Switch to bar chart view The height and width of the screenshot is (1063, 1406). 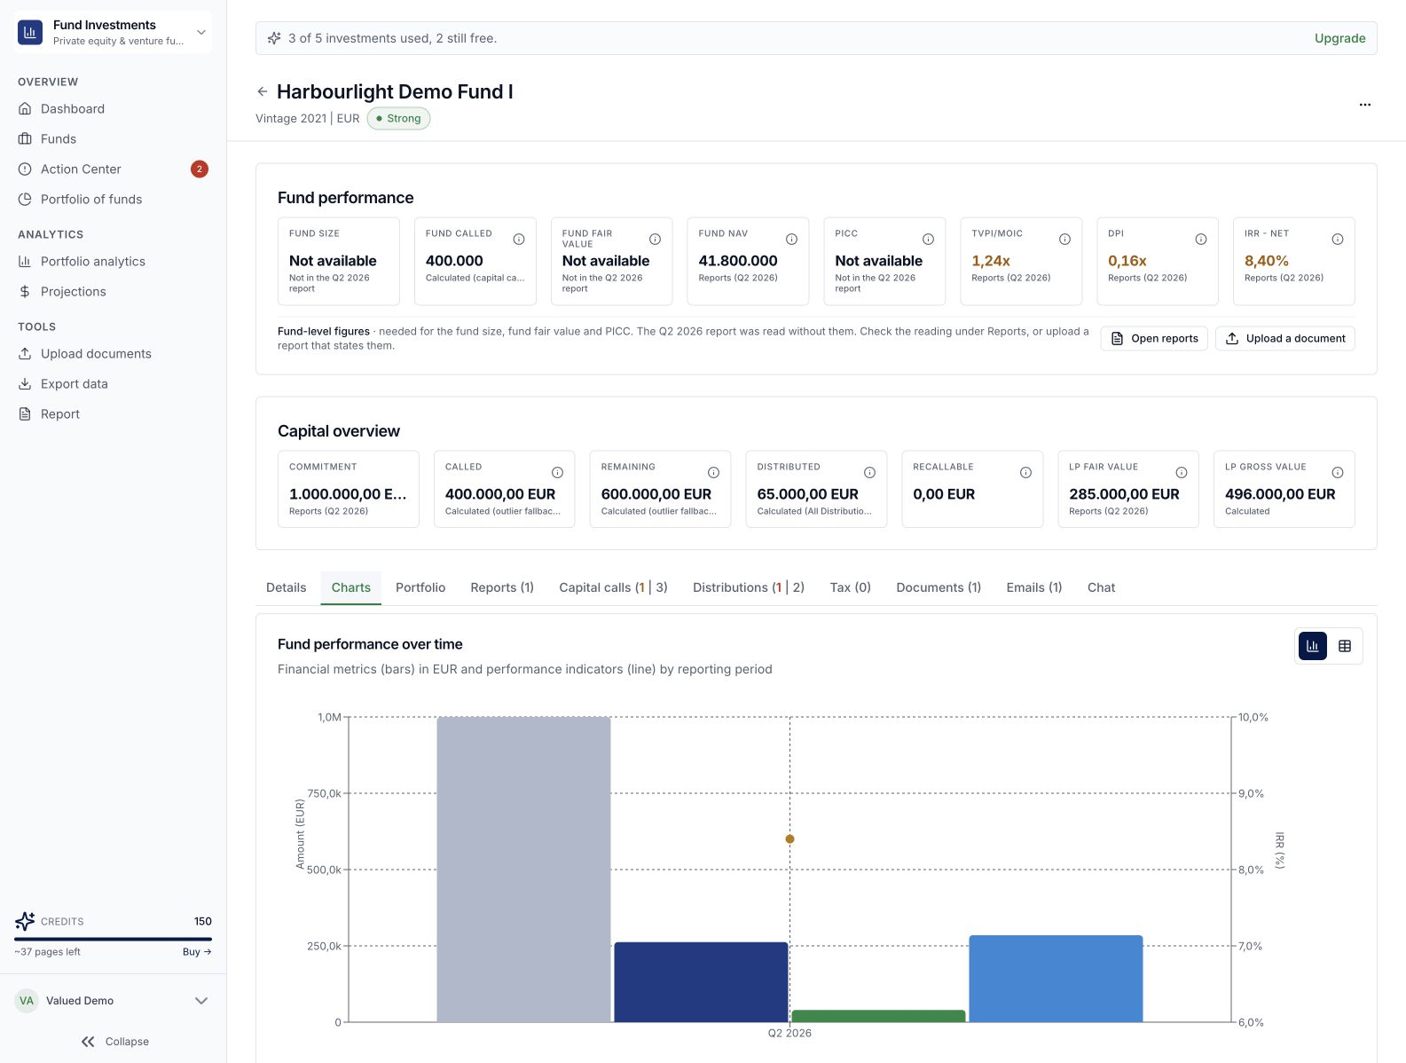coord(1313,646)
